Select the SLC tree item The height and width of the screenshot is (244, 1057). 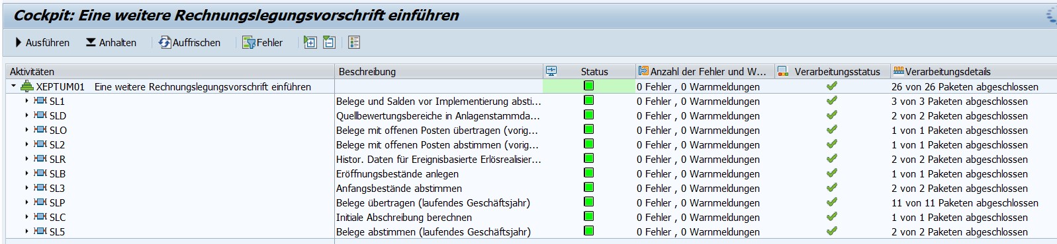coord(58,217)
